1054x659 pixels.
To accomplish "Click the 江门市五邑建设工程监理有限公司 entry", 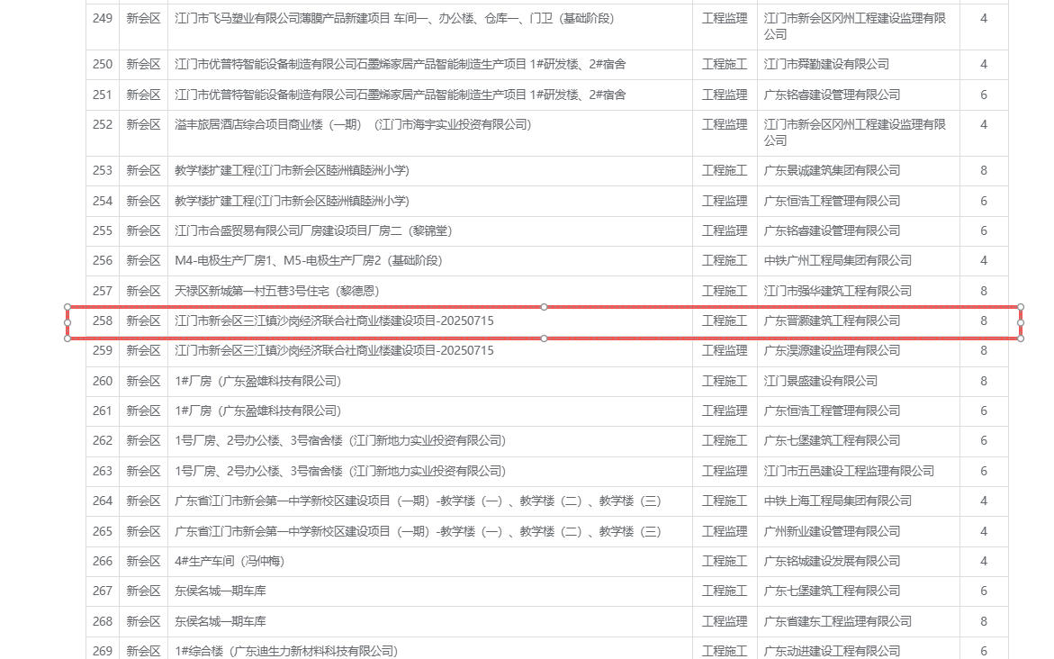I will click(x=849, y=472).
